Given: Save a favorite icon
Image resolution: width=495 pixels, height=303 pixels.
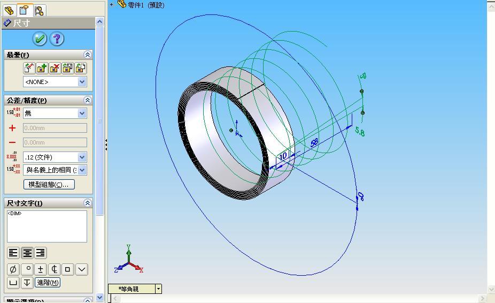Looking at the screenshot, I should (x=67, y=68).
